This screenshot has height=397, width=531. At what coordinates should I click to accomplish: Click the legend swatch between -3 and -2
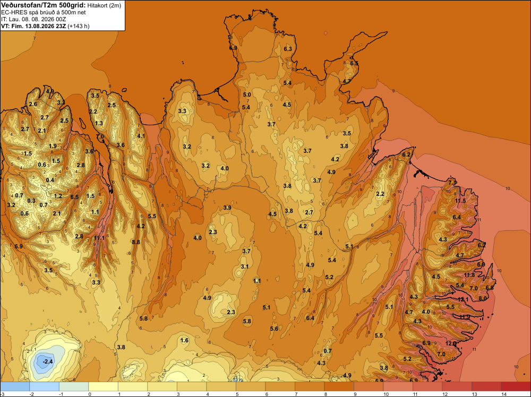point(15,386)
